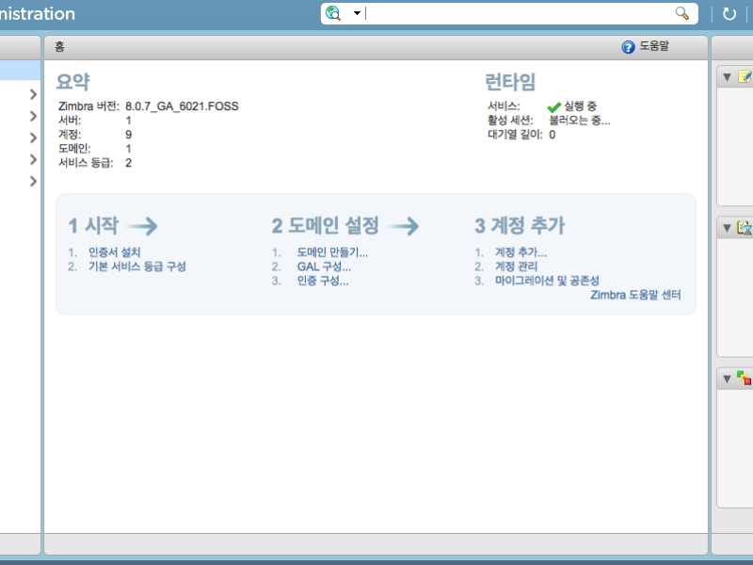
Task: Click the 대기열 길이: label
Action: tap(515, 135)
